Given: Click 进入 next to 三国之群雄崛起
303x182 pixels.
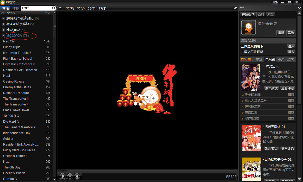Looking at the screenshot, I should point(291,52).
